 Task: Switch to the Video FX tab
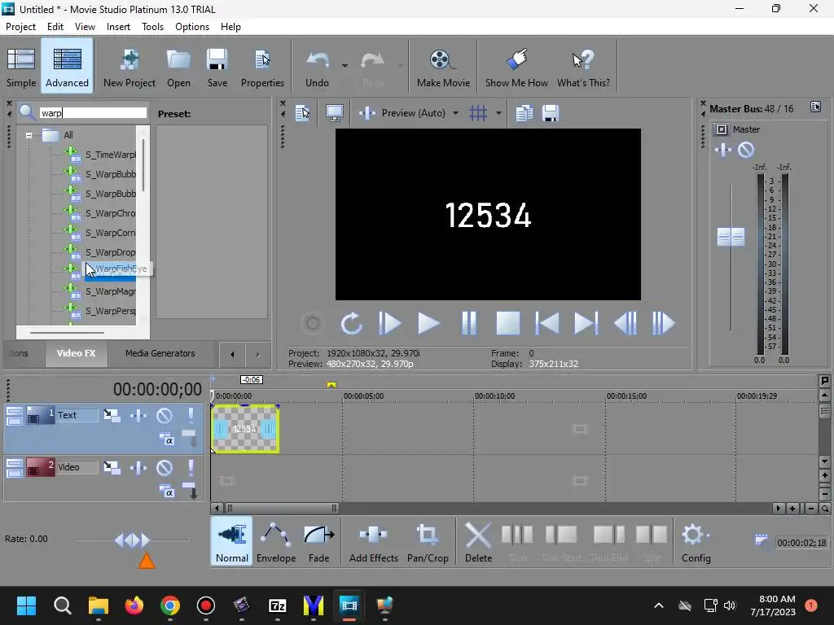76,353
